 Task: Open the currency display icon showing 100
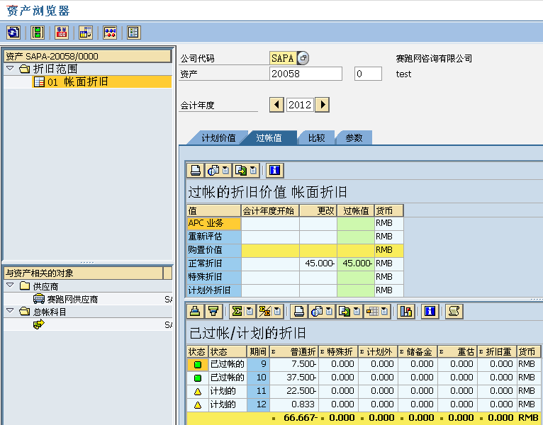62,33
